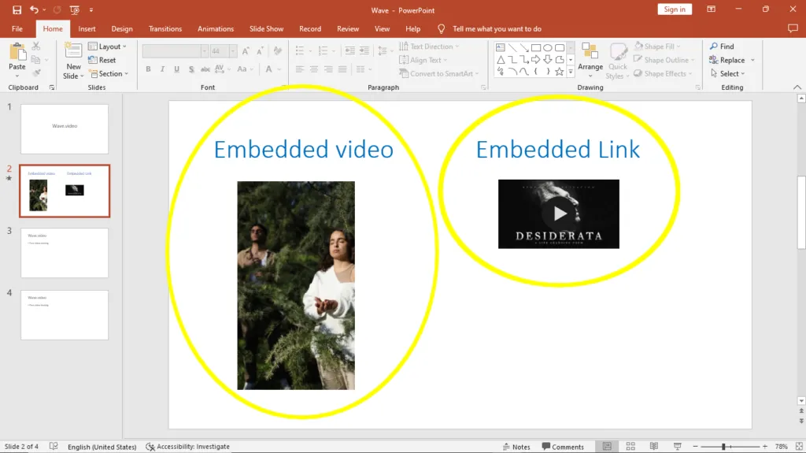Viewport: 806px width, 453px height.
Task: Switch to Slide Sorter view
Action: pos(630,447)
